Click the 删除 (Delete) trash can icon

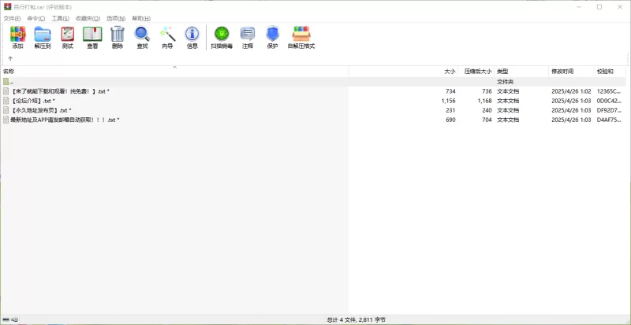(118, 34)
